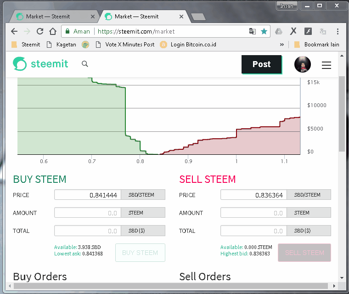This screenshot has width=349, height=294.
Task: Open the user avatar profile menu
Action: tap(303, 64)
